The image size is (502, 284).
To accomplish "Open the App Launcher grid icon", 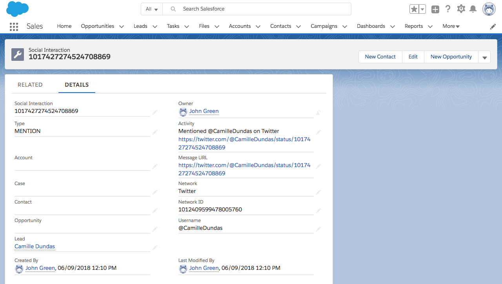I will (x=14, y=26).
